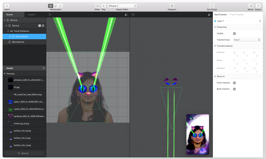Click the Video camera icon
Image resolution: width=266 pixels, height=159 pixels.
pos(97,6)
